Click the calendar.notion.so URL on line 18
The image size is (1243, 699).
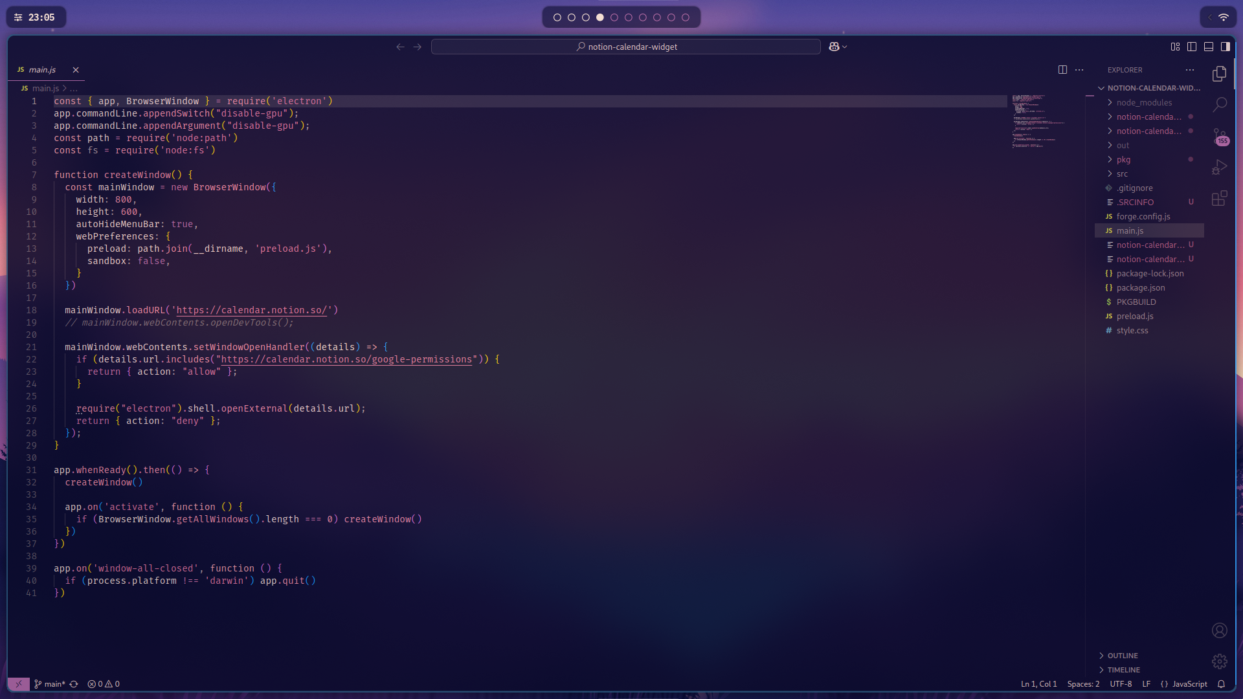(x=252, y=310)
